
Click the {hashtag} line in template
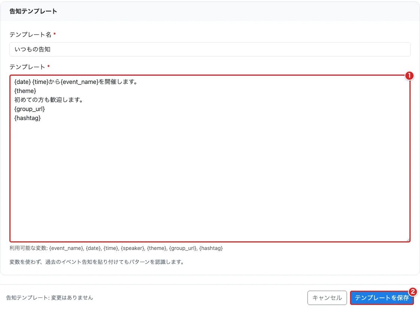[x=27, y=118]
